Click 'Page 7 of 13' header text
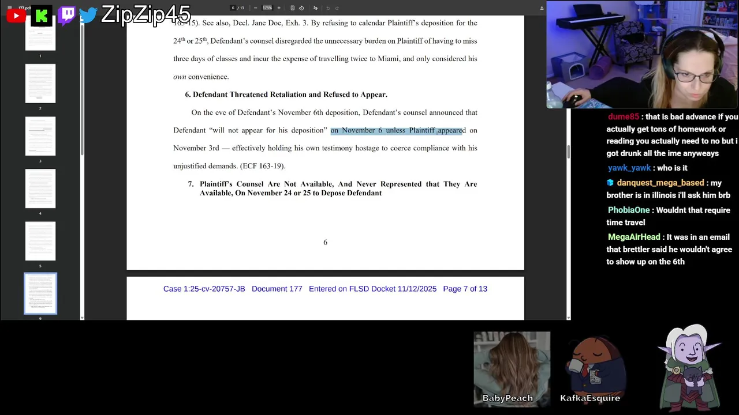Image resolution: width=739 pixels, height=415 pixels. (465, 289)
